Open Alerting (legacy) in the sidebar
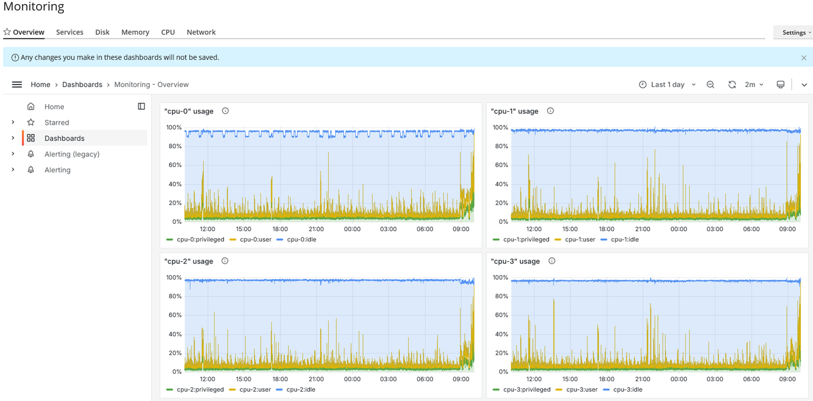Screen dimensions: 813x401 point(72,154)
